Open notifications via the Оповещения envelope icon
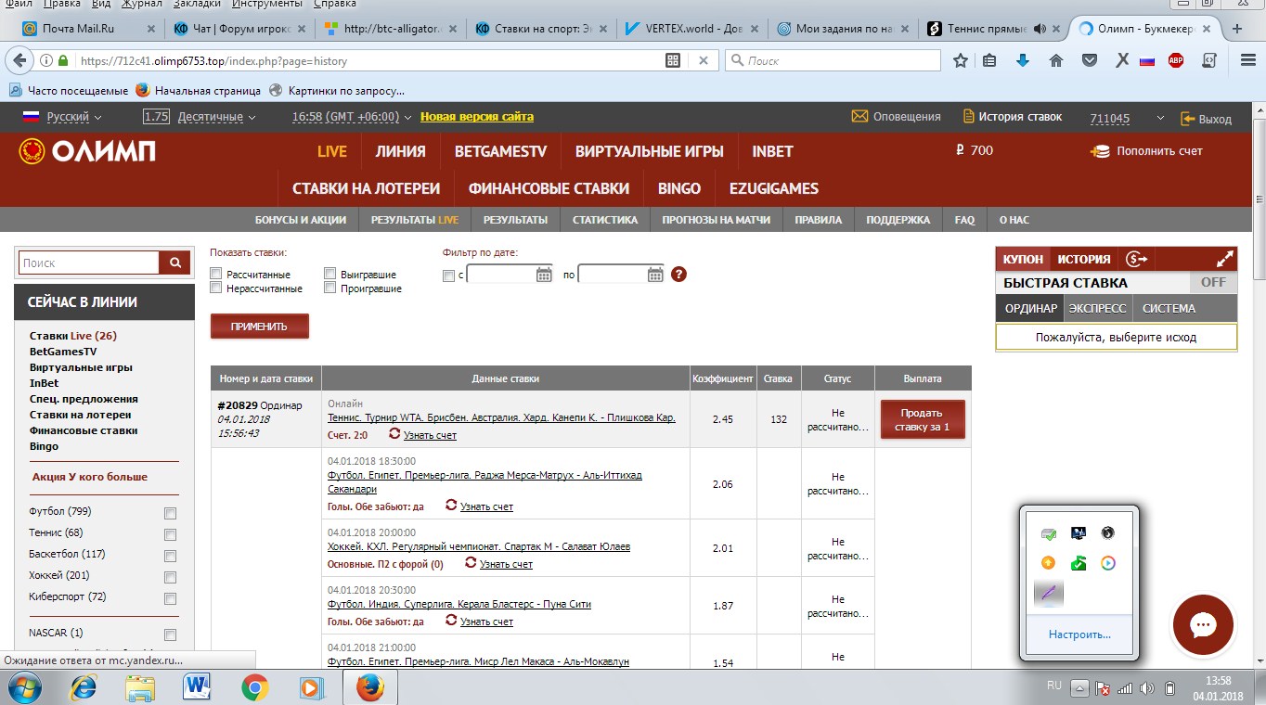1266x705 pixels. [860, 116]
